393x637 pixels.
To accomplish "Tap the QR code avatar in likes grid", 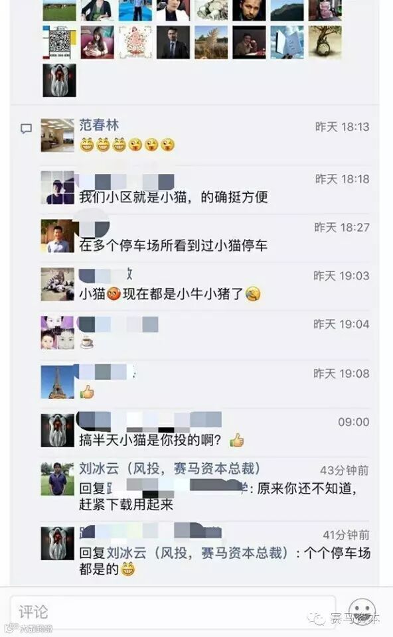I will 59,42.
